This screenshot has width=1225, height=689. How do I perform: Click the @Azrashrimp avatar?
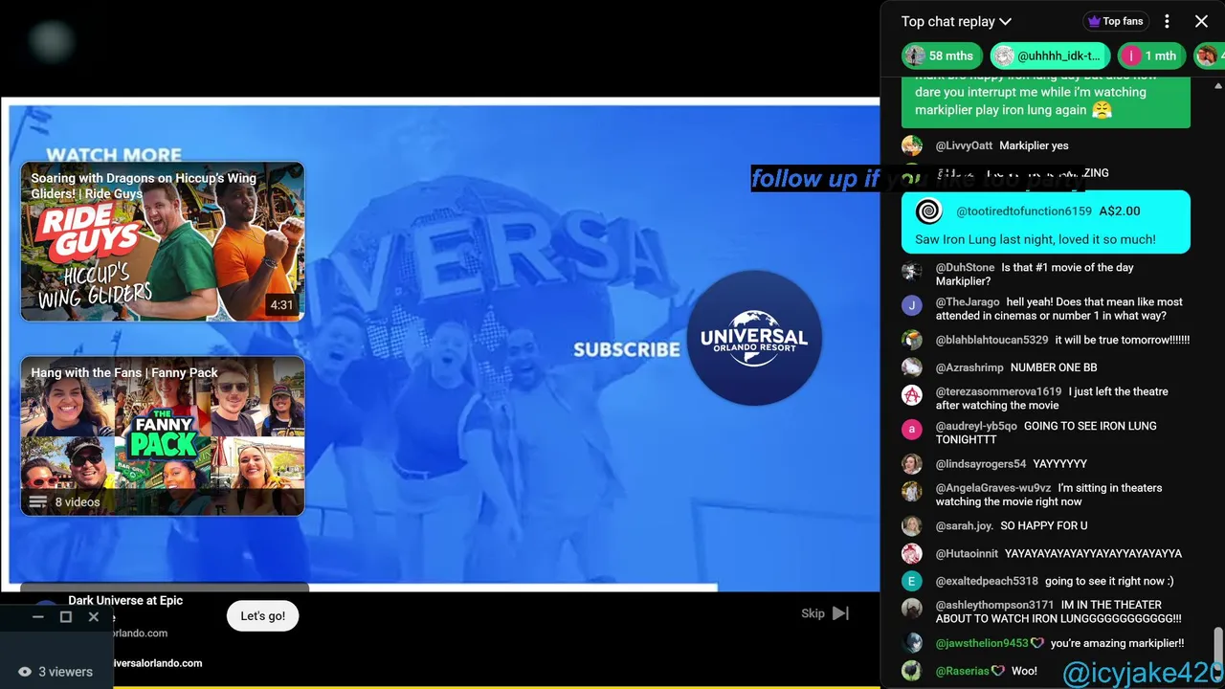(x=912, y=367)
